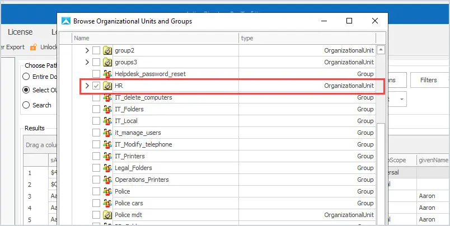Check the Police checkbox
This screenshot has height=226, width=450.
point(96,191)
